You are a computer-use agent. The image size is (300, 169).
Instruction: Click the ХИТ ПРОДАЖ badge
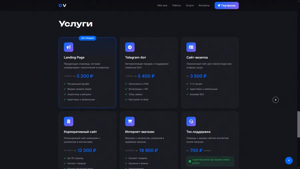87,38
